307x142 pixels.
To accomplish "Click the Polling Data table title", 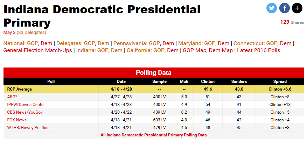I will [x=153, y=73].
